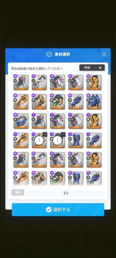Image resolution: width=116 pixels, height=258 pixels.
Task: Select the blue leg armor material x4
Action: tap(76, 140)
